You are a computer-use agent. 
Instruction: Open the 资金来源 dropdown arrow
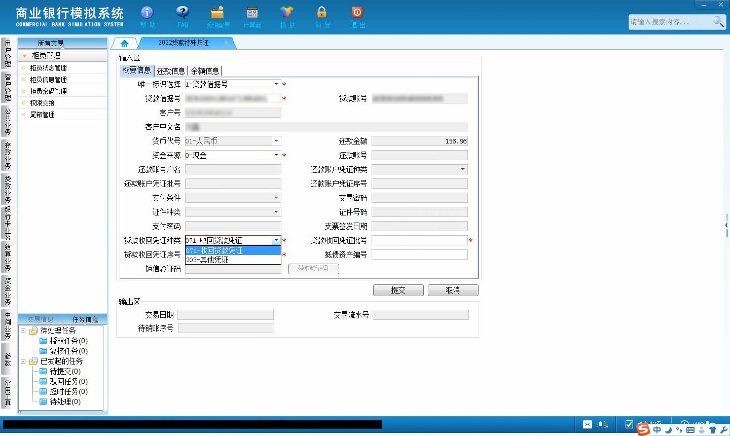pos(276,155)
